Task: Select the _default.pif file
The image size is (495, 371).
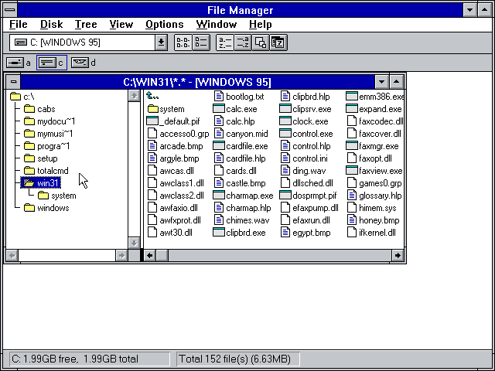Action: click(173, 121)
